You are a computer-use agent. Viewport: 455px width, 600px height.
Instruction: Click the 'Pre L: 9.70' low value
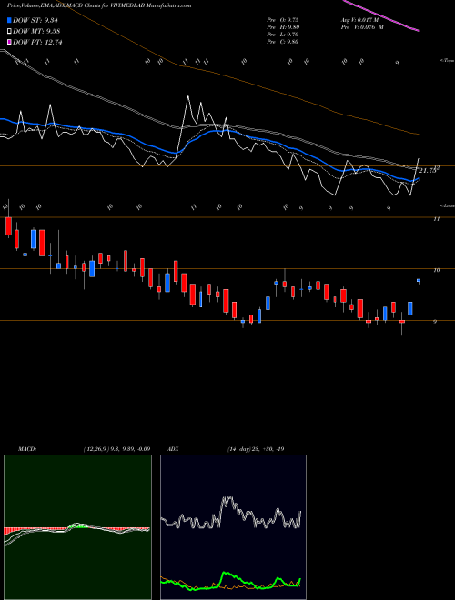(283, 35)
